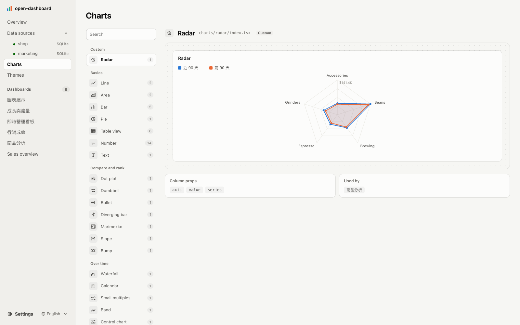Select the Calendar chart icon
Image resolution: width=520 pixels, height=325 pixels.
tap(93, 286)
